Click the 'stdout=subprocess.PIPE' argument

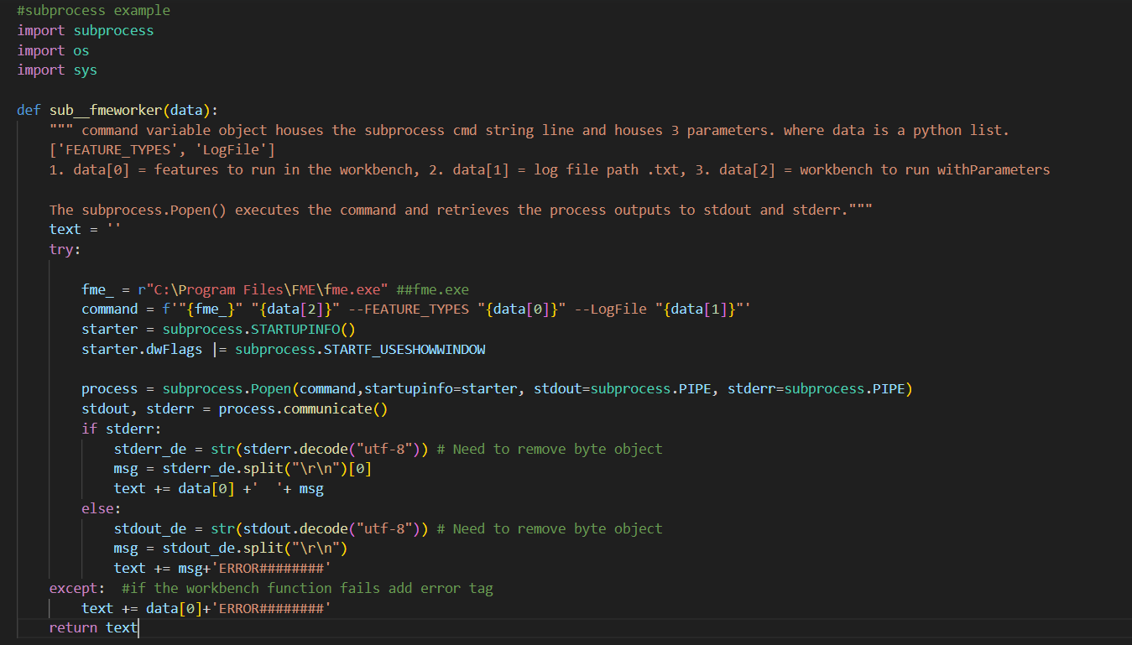[x=623, y=388]
